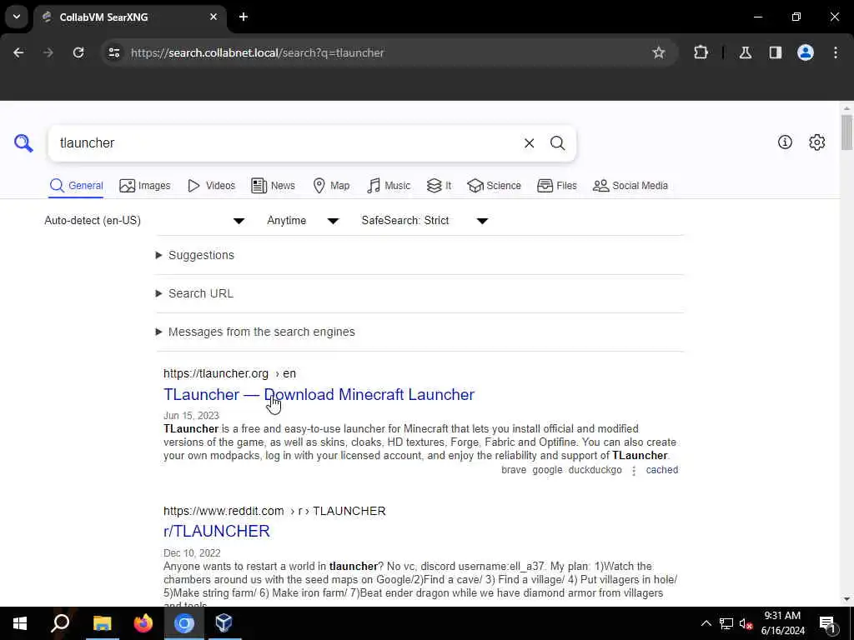This screenshot has height=640, width=854.
Task: Open TLauncher — Download Minecraft Launcher result
Action: point(319,394)
